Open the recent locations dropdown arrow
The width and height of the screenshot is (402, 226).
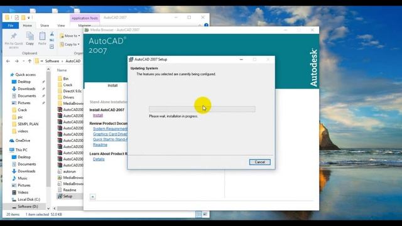[24, 62]
